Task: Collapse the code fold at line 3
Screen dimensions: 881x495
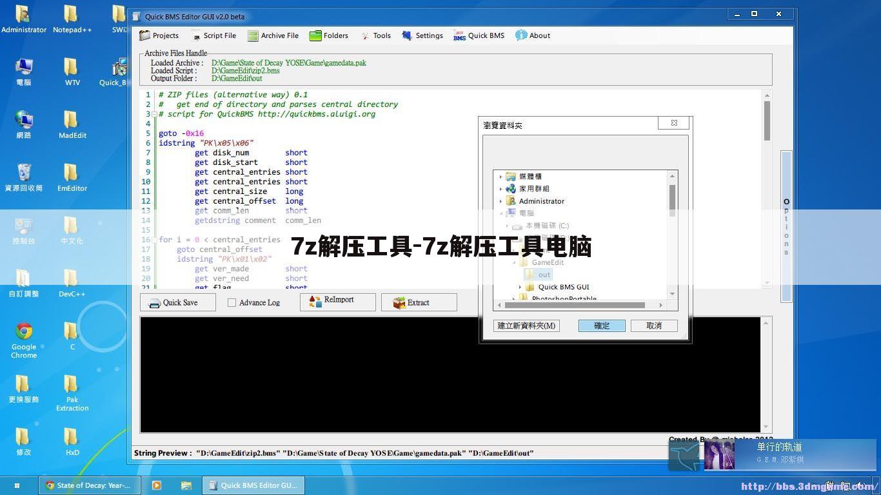Action: [154, 114]
